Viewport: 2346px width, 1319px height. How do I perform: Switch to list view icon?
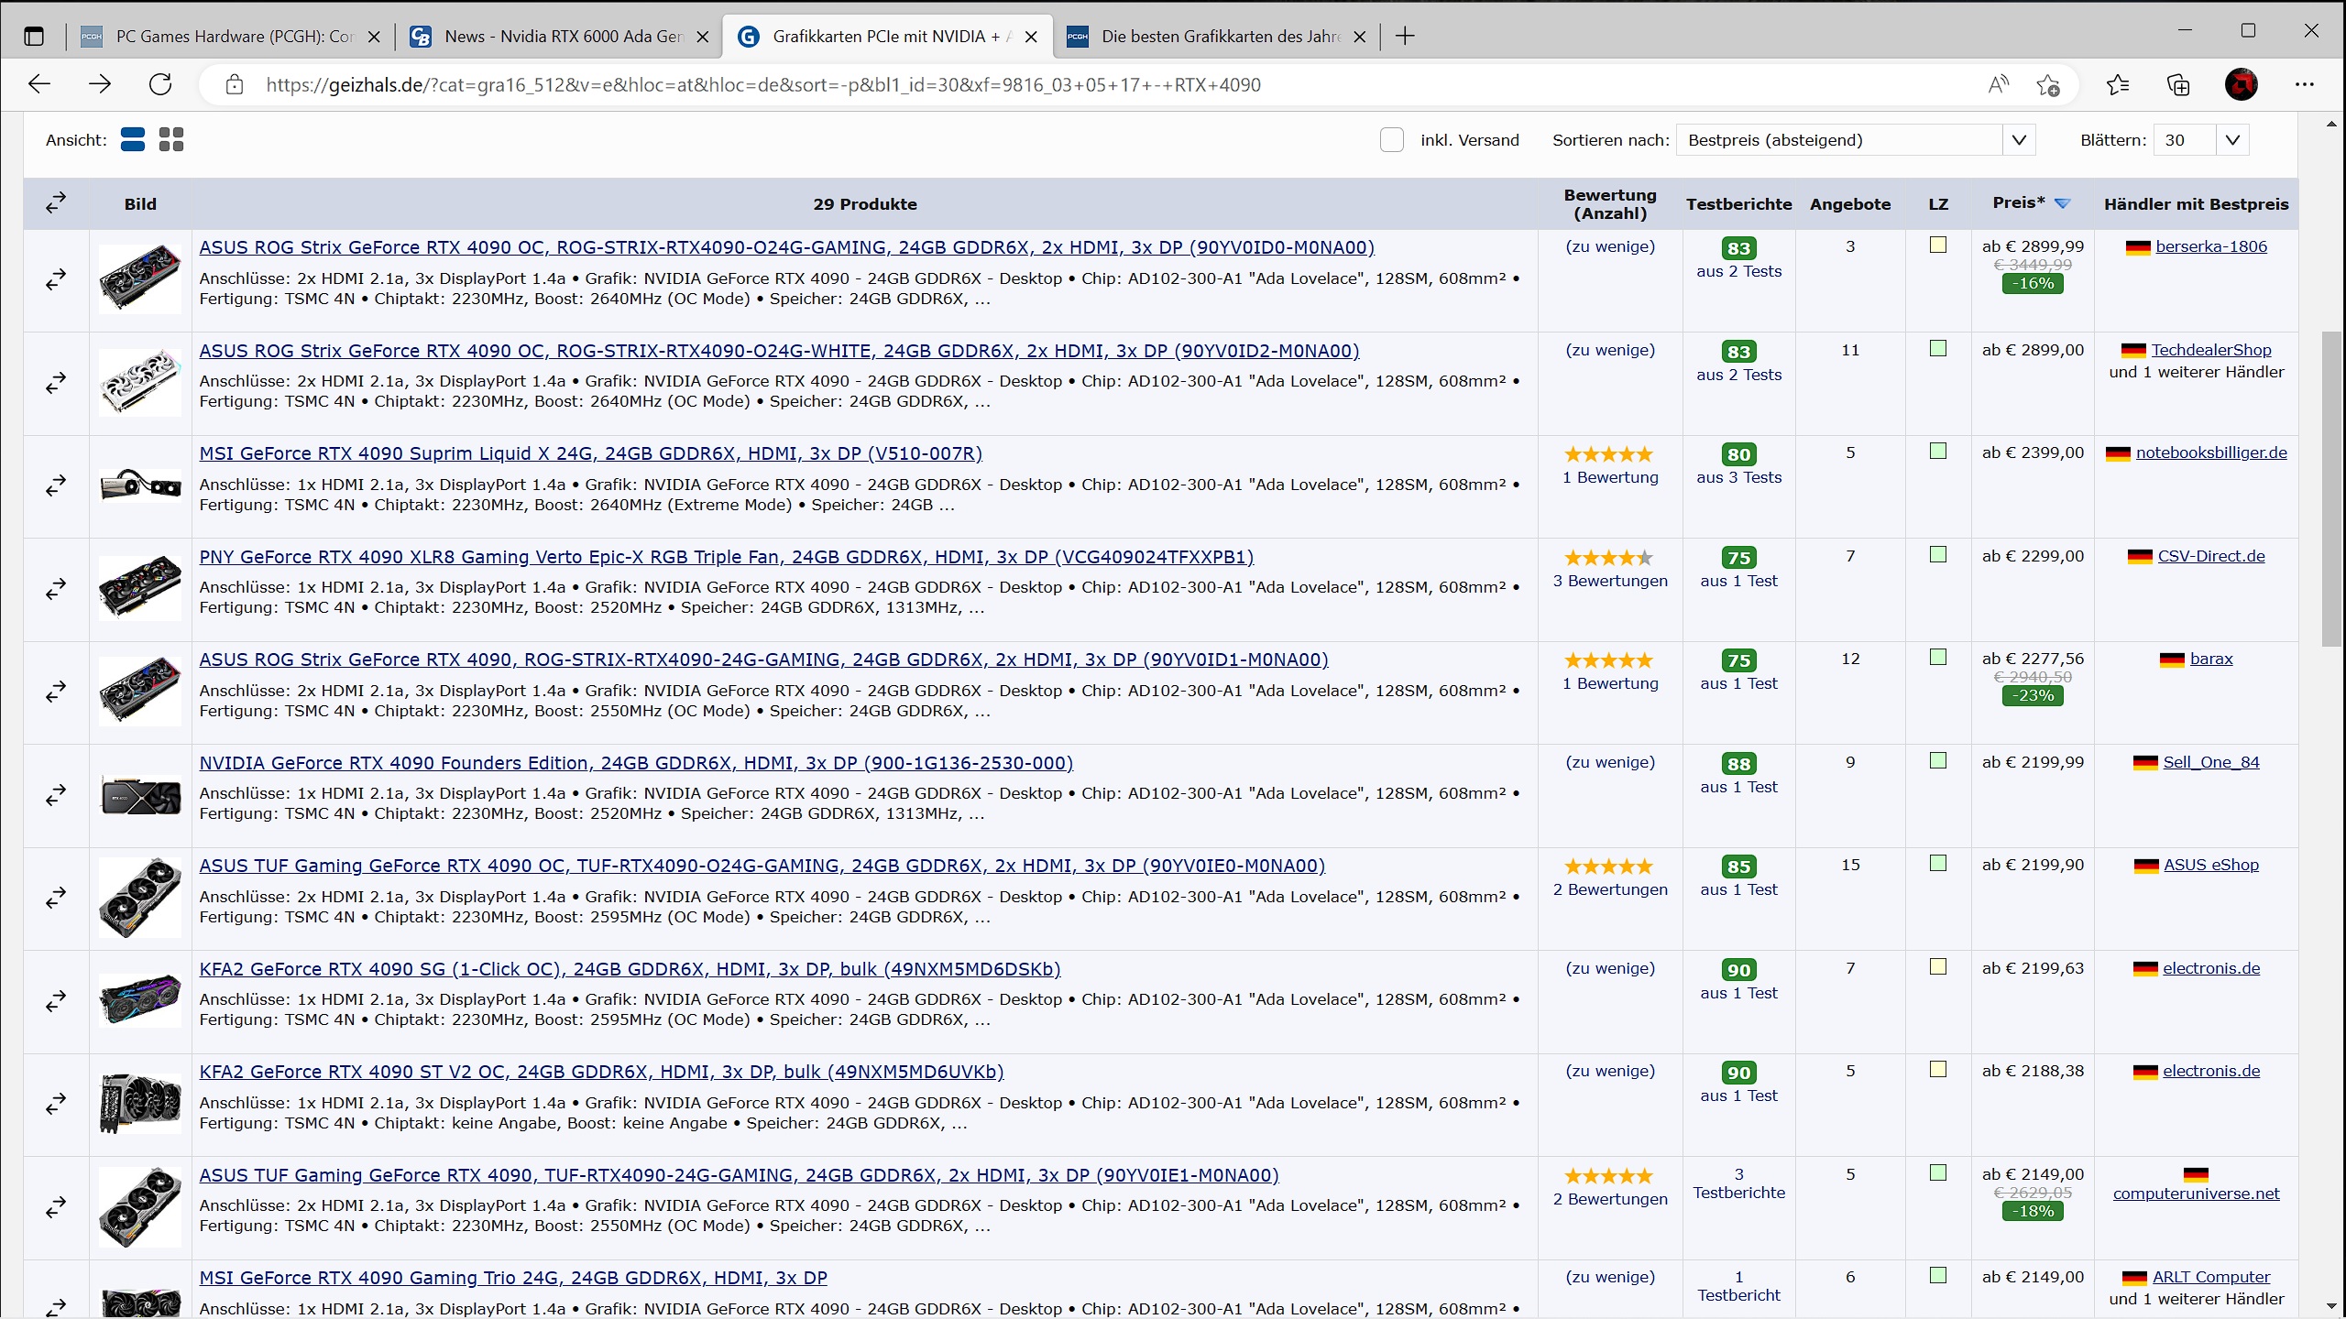point(133,139)
